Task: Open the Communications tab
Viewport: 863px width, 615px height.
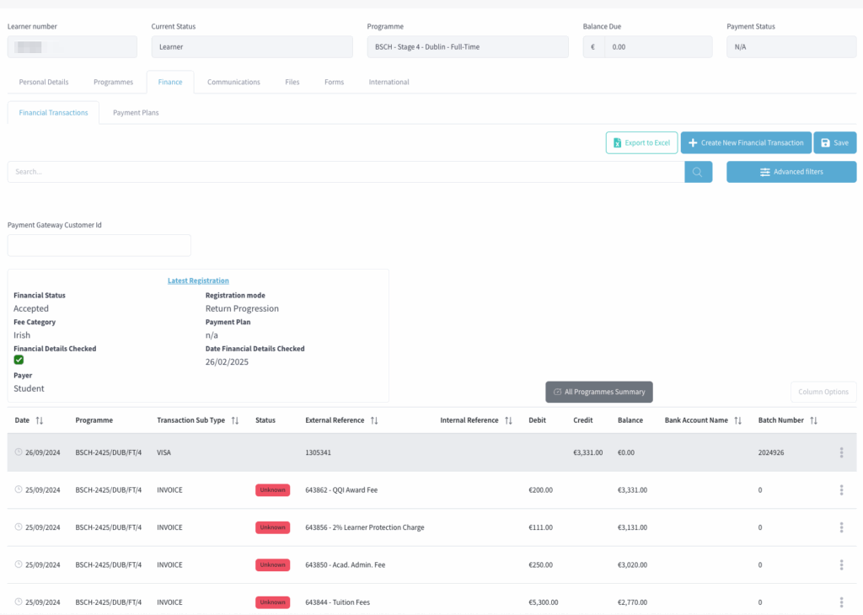Action: pyautogui.click(x=234, y=82)
